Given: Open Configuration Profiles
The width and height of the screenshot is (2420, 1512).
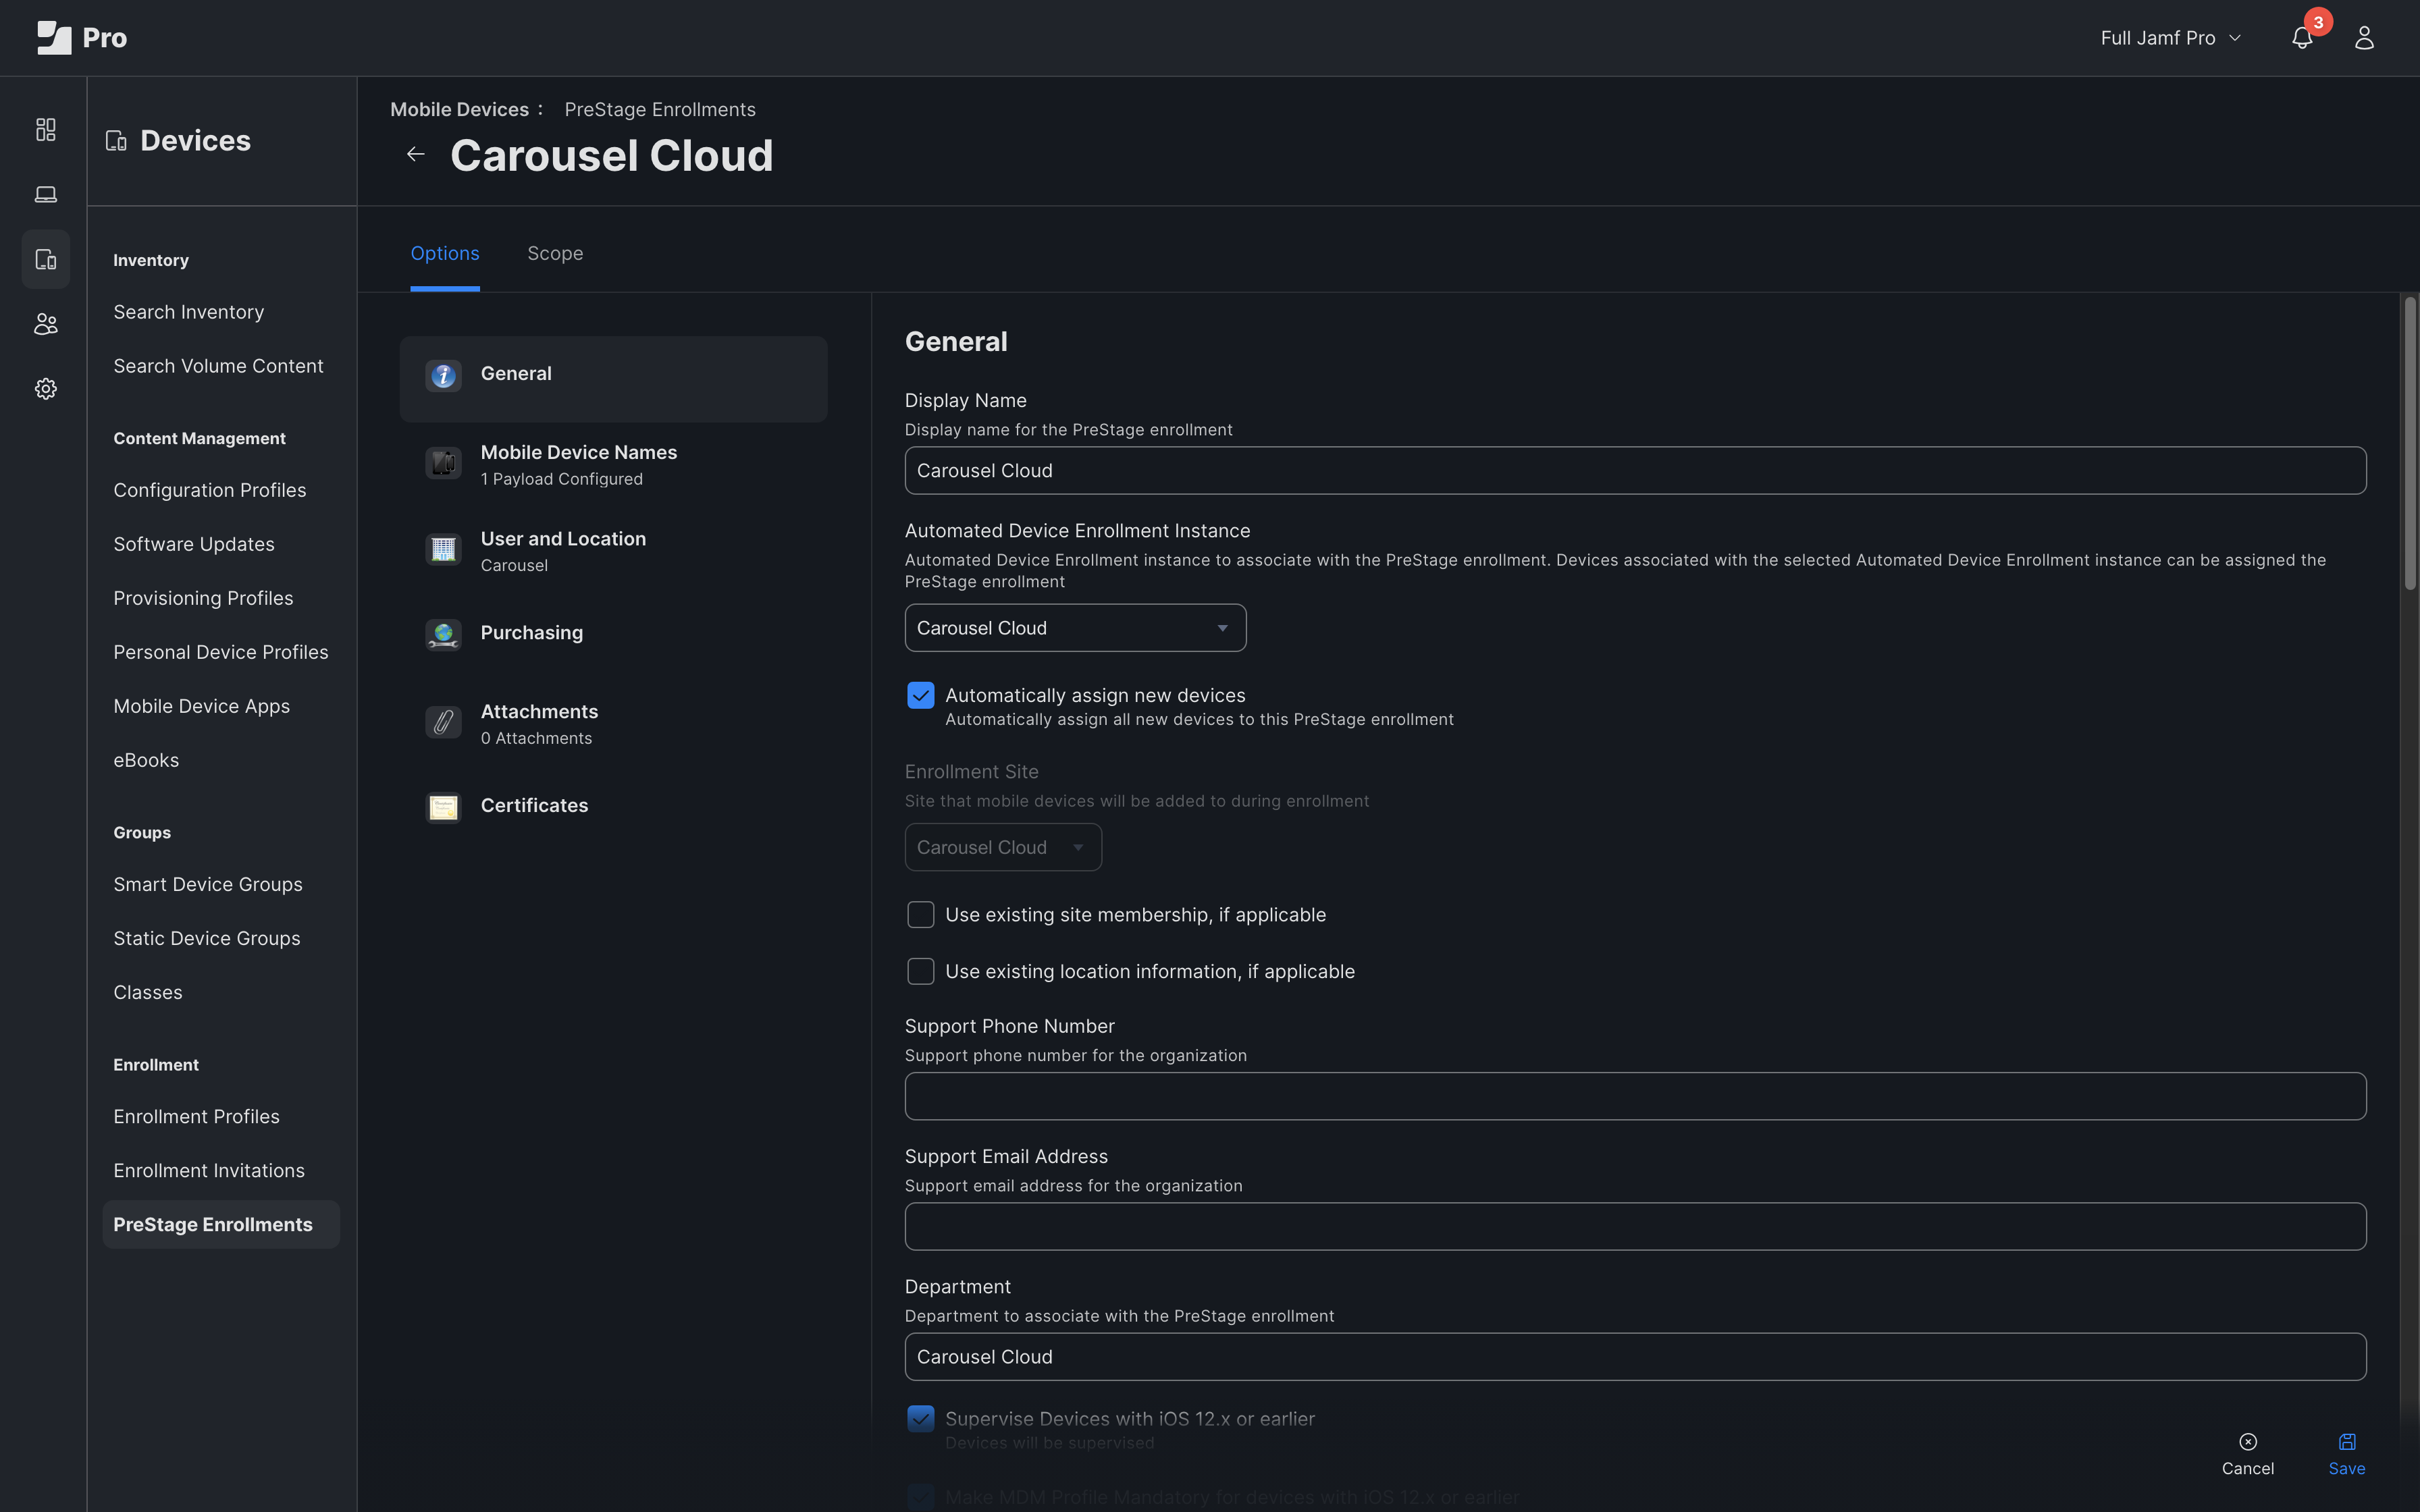Looking at the screenshot, I should tap(210, 490).
